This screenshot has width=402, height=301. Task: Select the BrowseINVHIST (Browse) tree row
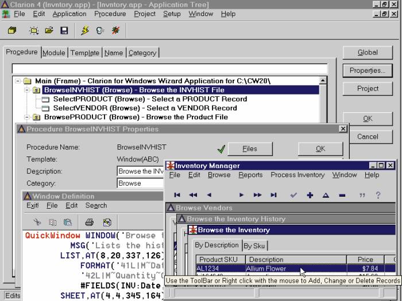pyautogui.click(x=181, y=90)
